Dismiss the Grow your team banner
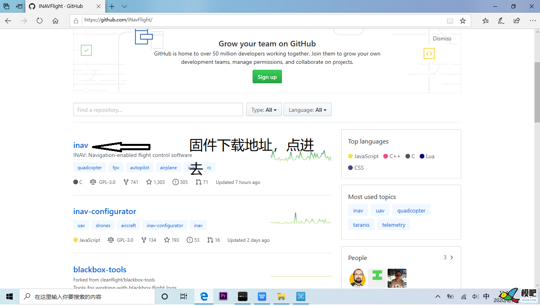The height and width of the screenshot is (306, 540). (x=442, y=38)
